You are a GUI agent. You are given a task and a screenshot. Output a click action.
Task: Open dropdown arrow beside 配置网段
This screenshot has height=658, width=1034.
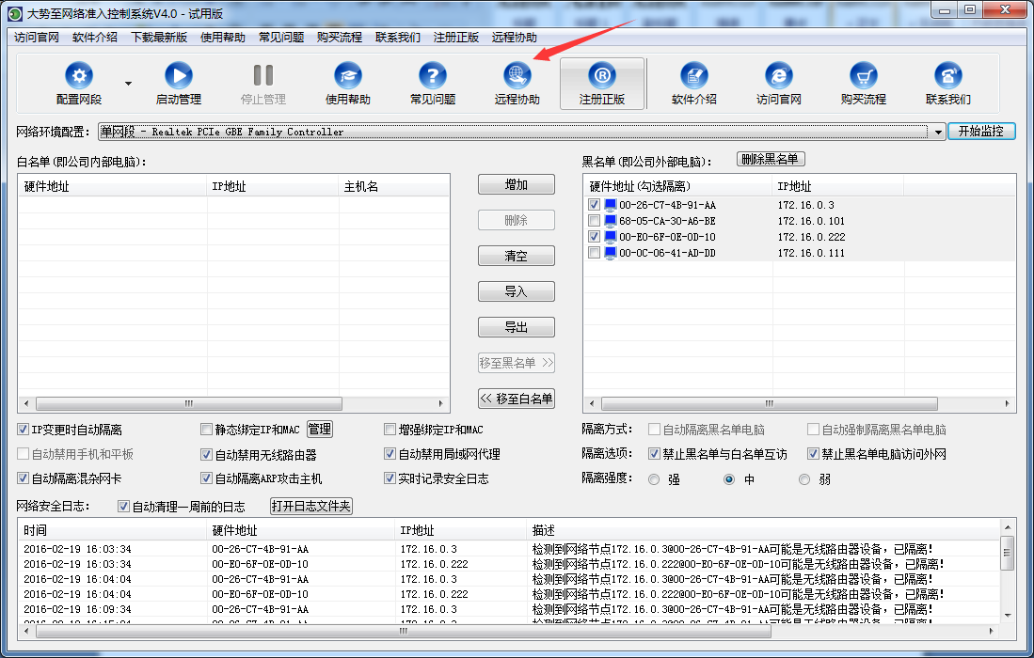(x=129, y=83)
